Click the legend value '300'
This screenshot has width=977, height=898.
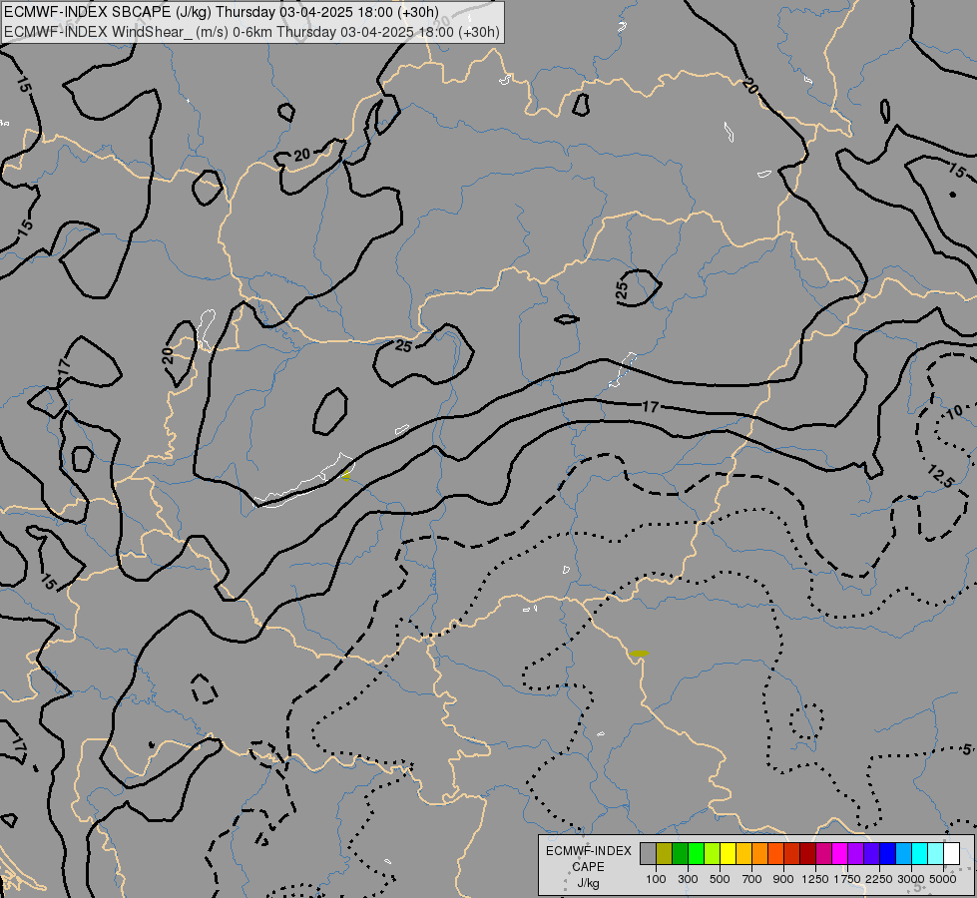(688, 879)
